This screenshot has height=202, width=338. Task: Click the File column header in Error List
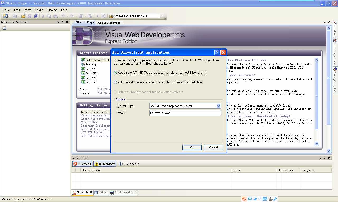pyautogui.click(x=253, y=170)
